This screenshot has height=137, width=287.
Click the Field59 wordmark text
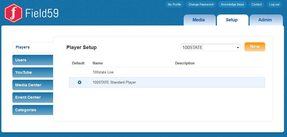coord(42,13)
